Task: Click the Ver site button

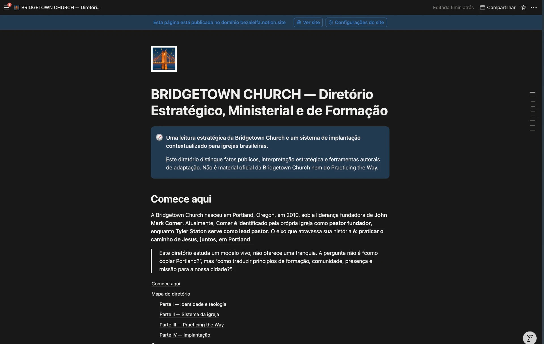Action: [308, 22]
